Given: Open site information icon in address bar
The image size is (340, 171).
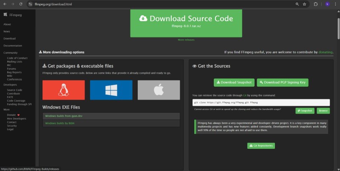Looking at the screenshot, I should 30,4.
